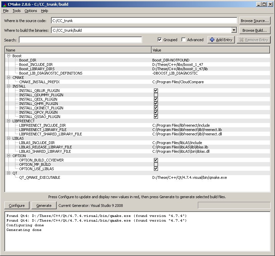Click the Boost_DIR-NOTFOUND value

tap(171, 60)
